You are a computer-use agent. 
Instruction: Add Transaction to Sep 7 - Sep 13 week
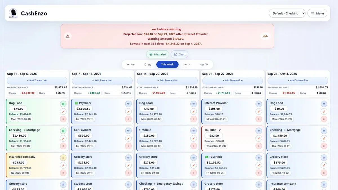[x=102, y=81]
